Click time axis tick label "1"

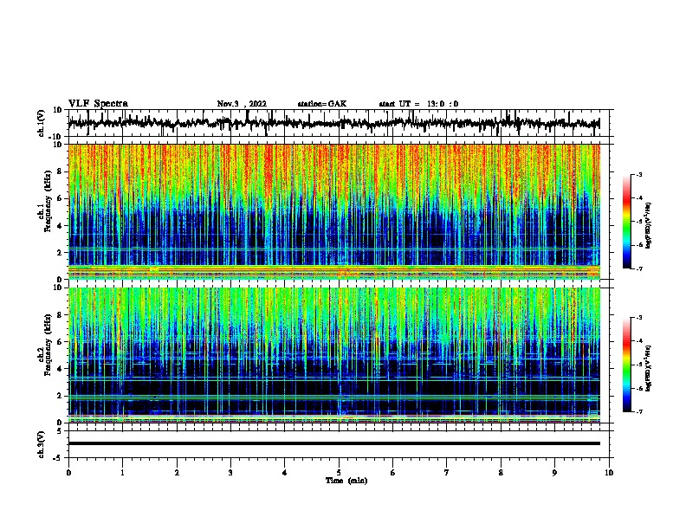click(x=122, y=472)
